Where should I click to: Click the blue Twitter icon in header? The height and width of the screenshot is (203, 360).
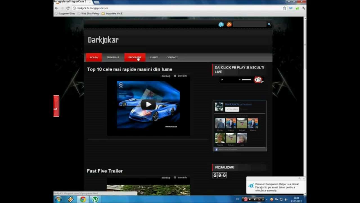click(221, 25)
